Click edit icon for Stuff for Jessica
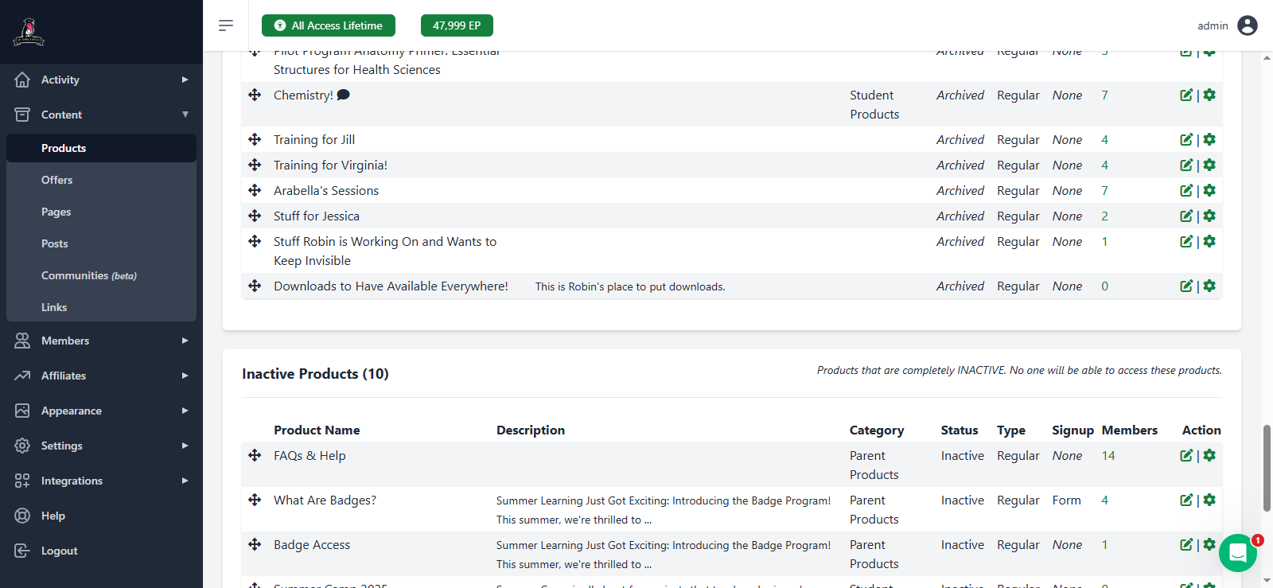Viewport: 1273px width, 588px height. [x=1185, y=216]
